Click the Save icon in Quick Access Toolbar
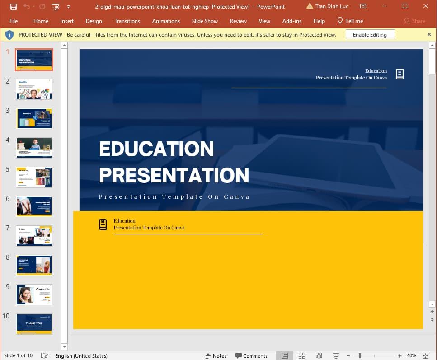Image resolution: width=437 pixels, height=360 pixels. [x=13, y=7]
